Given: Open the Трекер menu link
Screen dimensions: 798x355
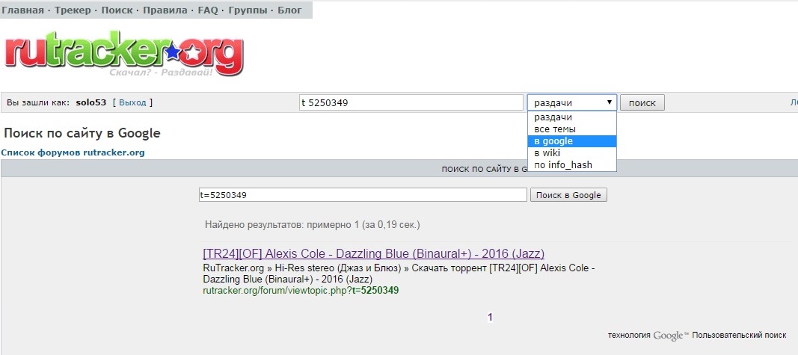Looking at the screenshot, I should point(73,10).
